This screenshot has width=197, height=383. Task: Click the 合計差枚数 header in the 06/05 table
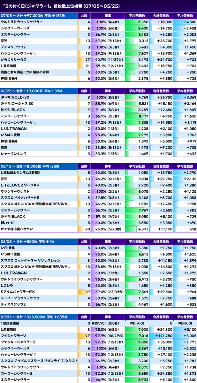click(161, 241)
